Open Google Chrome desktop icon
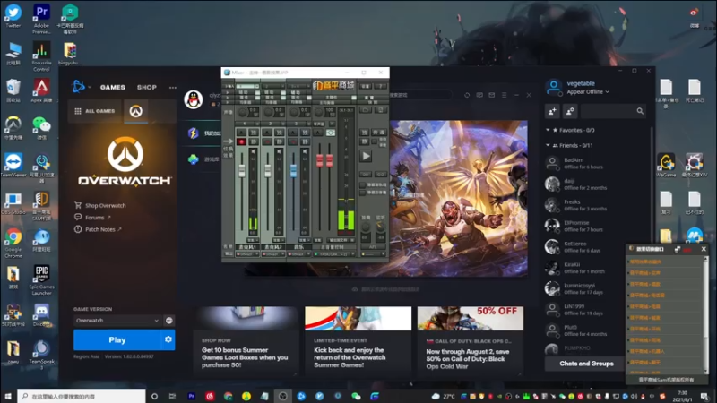 [13, 243]
